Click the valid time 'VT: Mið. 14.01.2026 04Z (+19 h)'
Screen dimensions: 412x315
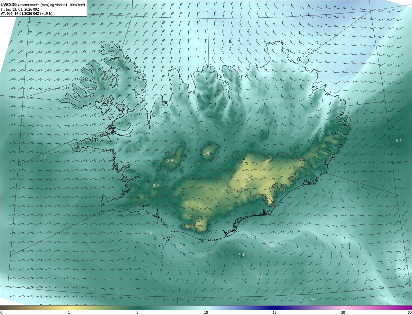pos(26,14)
